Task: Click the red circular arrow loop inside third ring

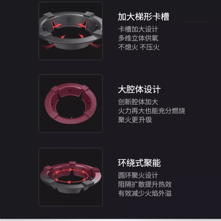Action: (70, 176)
